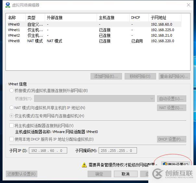196x183 pixels.
Task: Click the 主机连接 column header
Action: (x=113, y=18)
